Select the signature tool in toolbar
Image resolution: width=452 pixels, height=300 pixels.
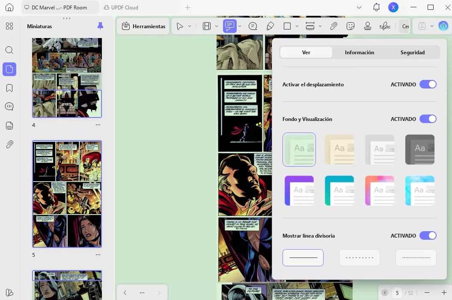point(384,26)
